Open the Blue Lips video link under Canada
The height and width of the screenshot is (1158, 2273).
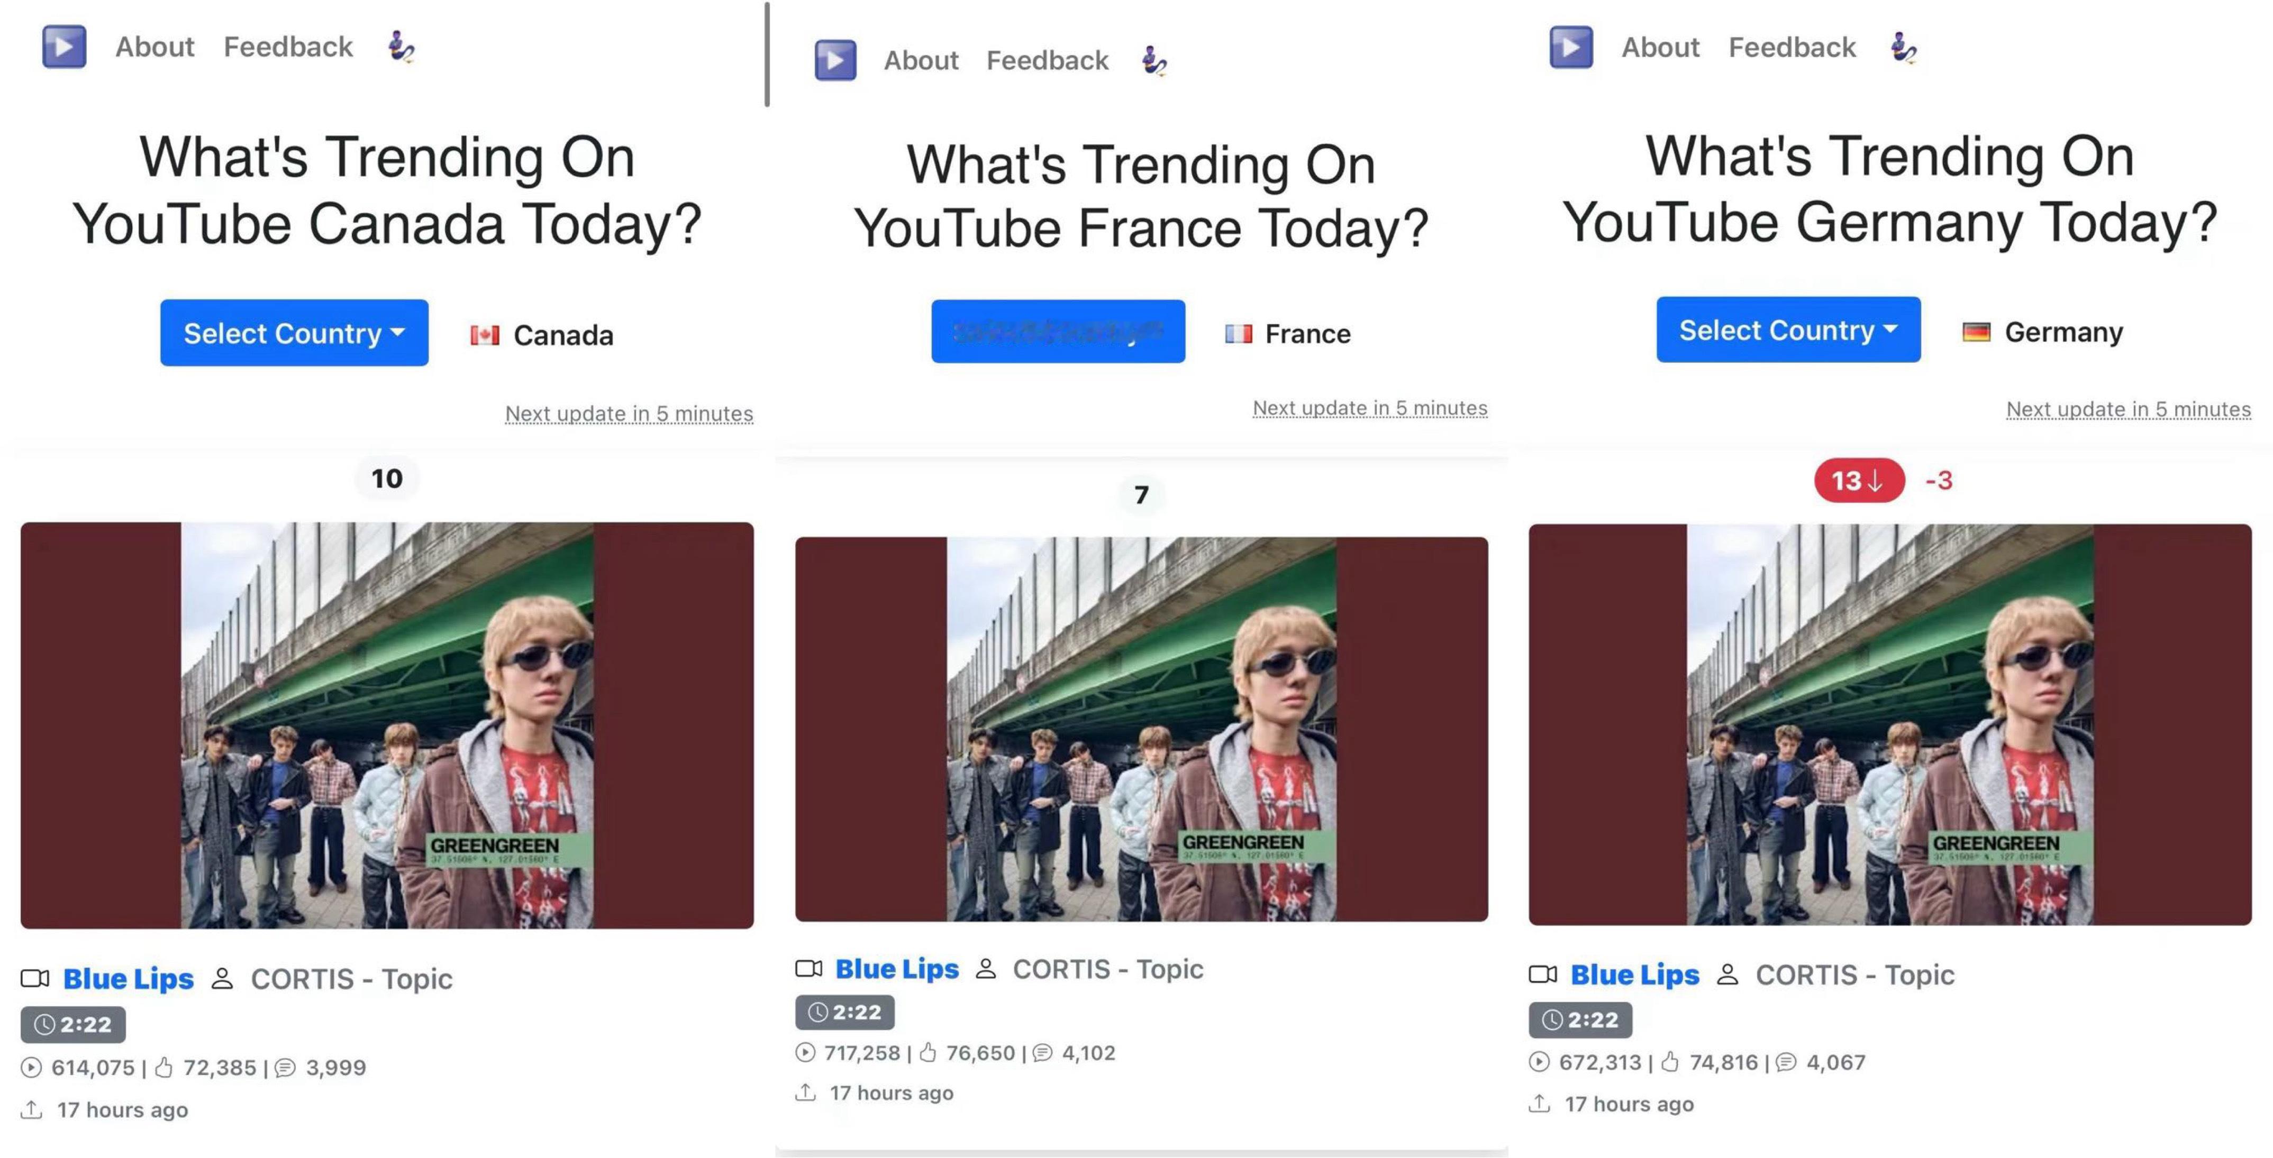pyautogui.click(x=128, y=978)
